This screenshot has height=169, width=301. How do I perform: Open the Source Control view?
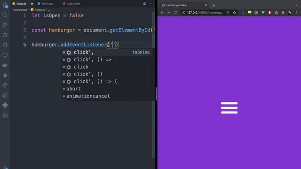[5, 25]
